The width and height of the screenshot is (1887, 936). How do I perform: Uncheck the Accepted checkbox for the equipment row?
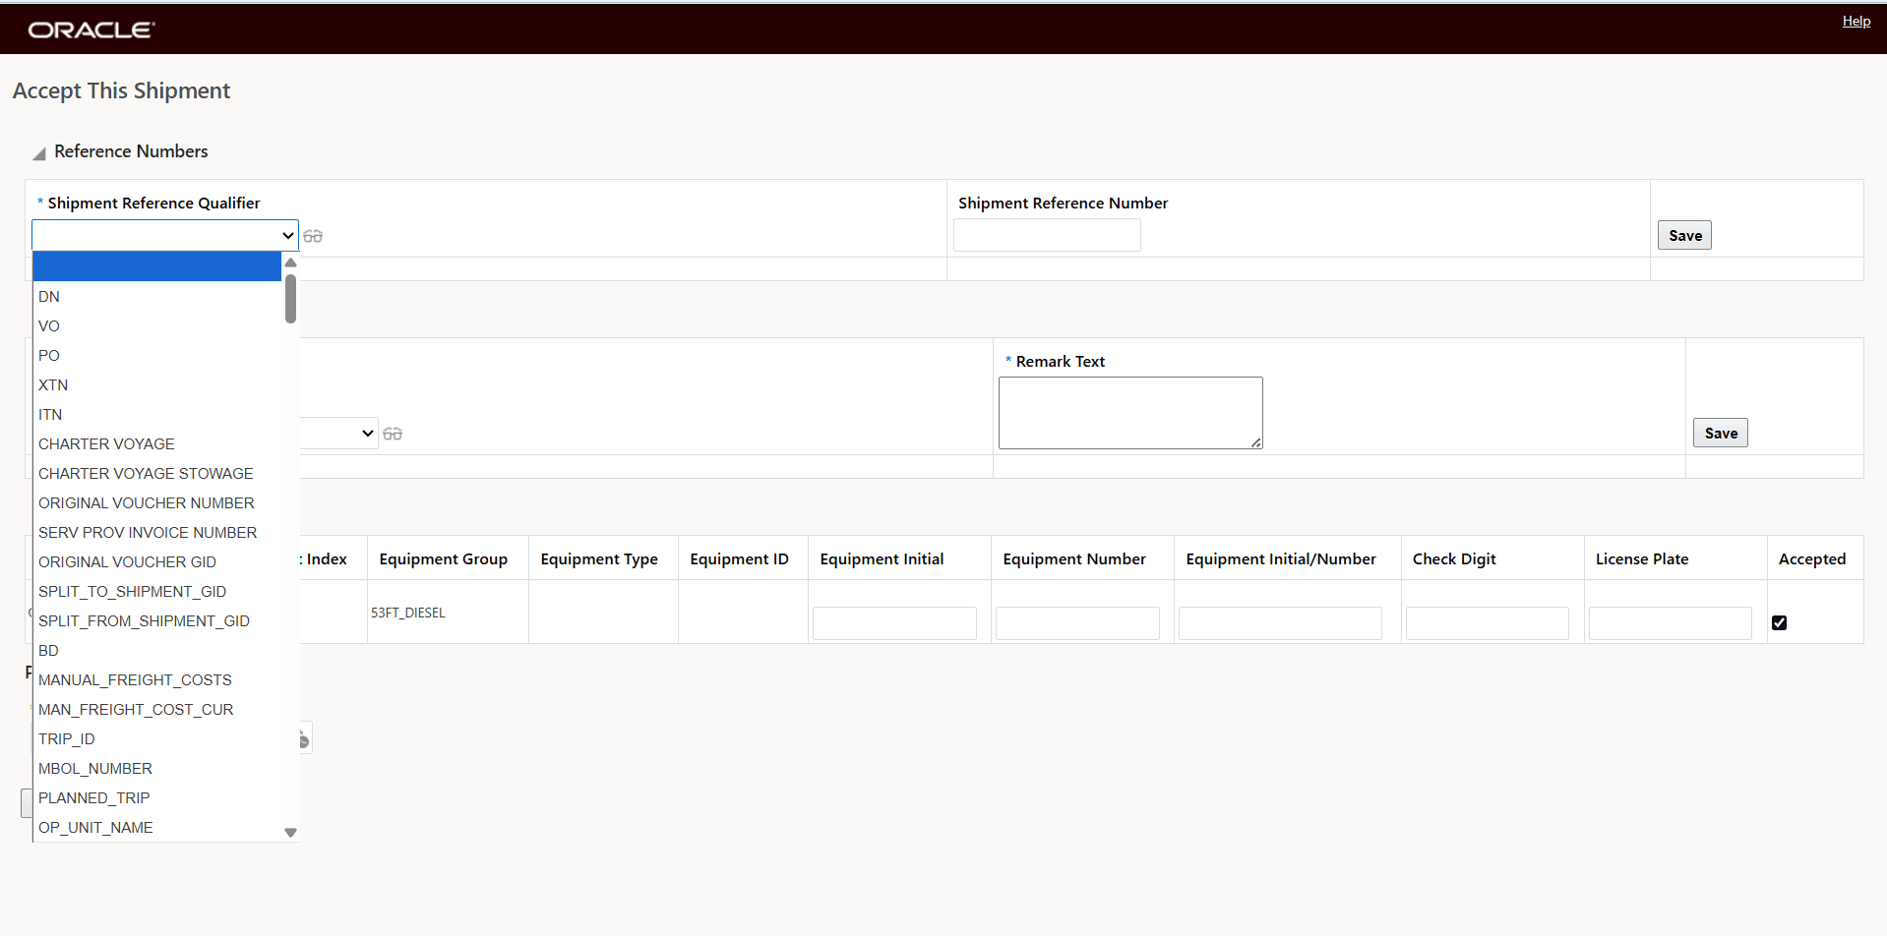pos(1781,621)
